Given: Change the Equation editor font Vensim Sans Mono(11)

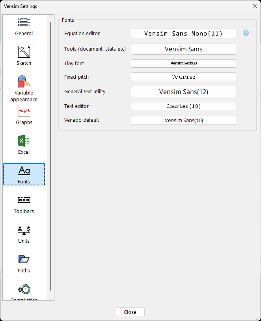Looking at the screenshot, I should click(184, 34).
